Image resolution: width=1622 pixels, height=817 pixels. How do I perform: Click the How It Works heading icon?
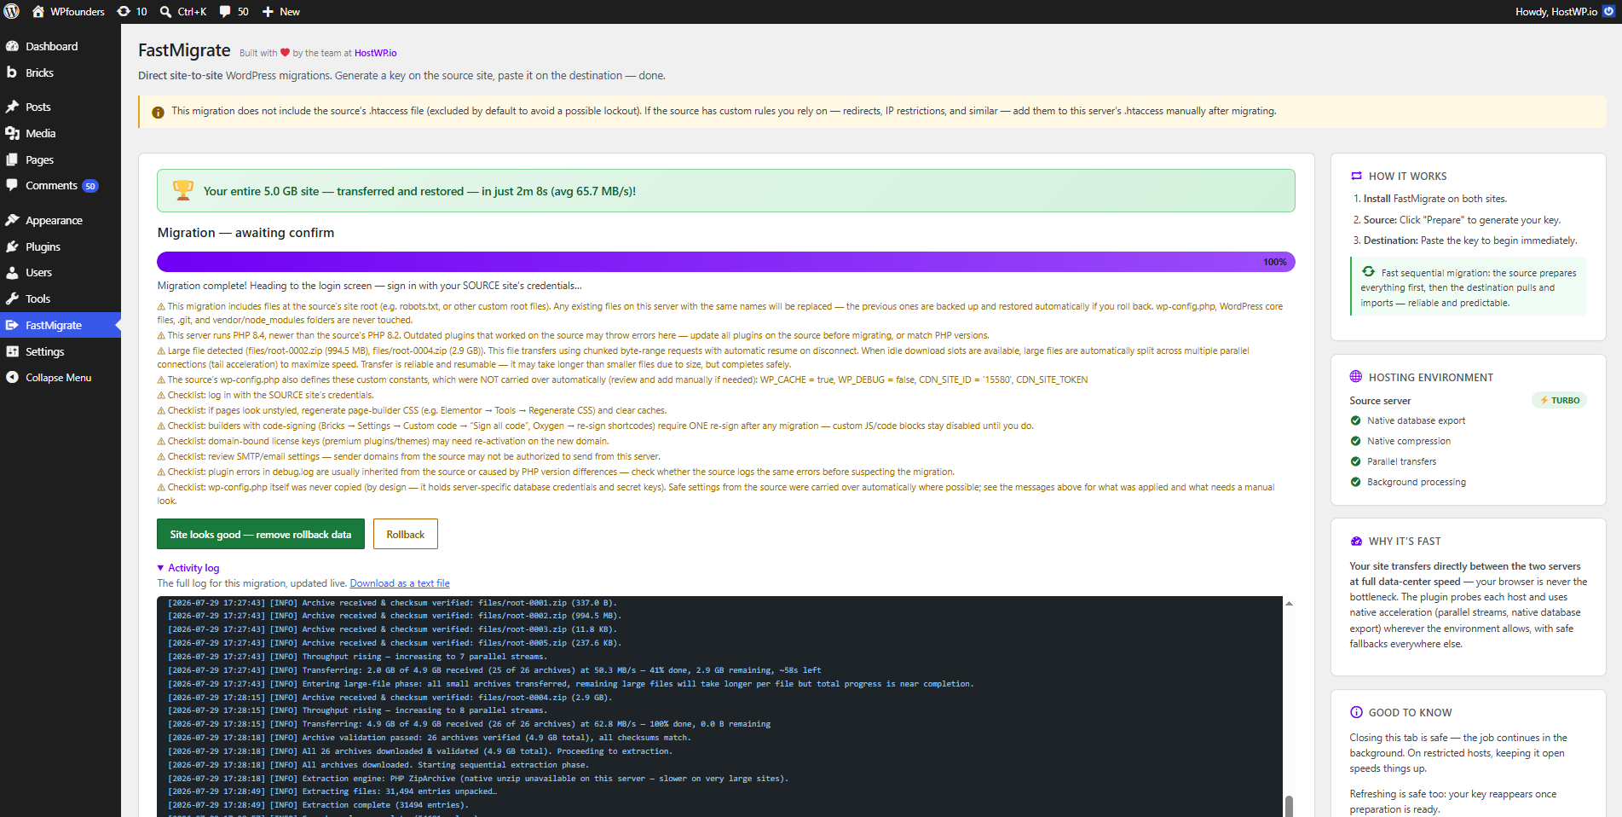(1356, 176)
